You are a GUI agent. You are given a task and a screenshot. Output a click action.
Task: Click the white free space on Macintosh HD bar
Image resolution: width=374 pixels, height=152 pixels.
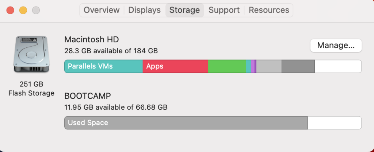pos(338,67)
